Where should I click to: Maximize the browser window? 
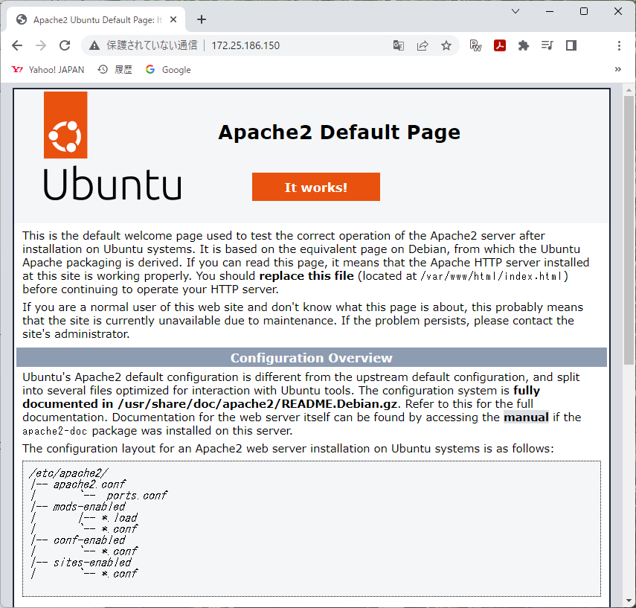tap(584, 11)
